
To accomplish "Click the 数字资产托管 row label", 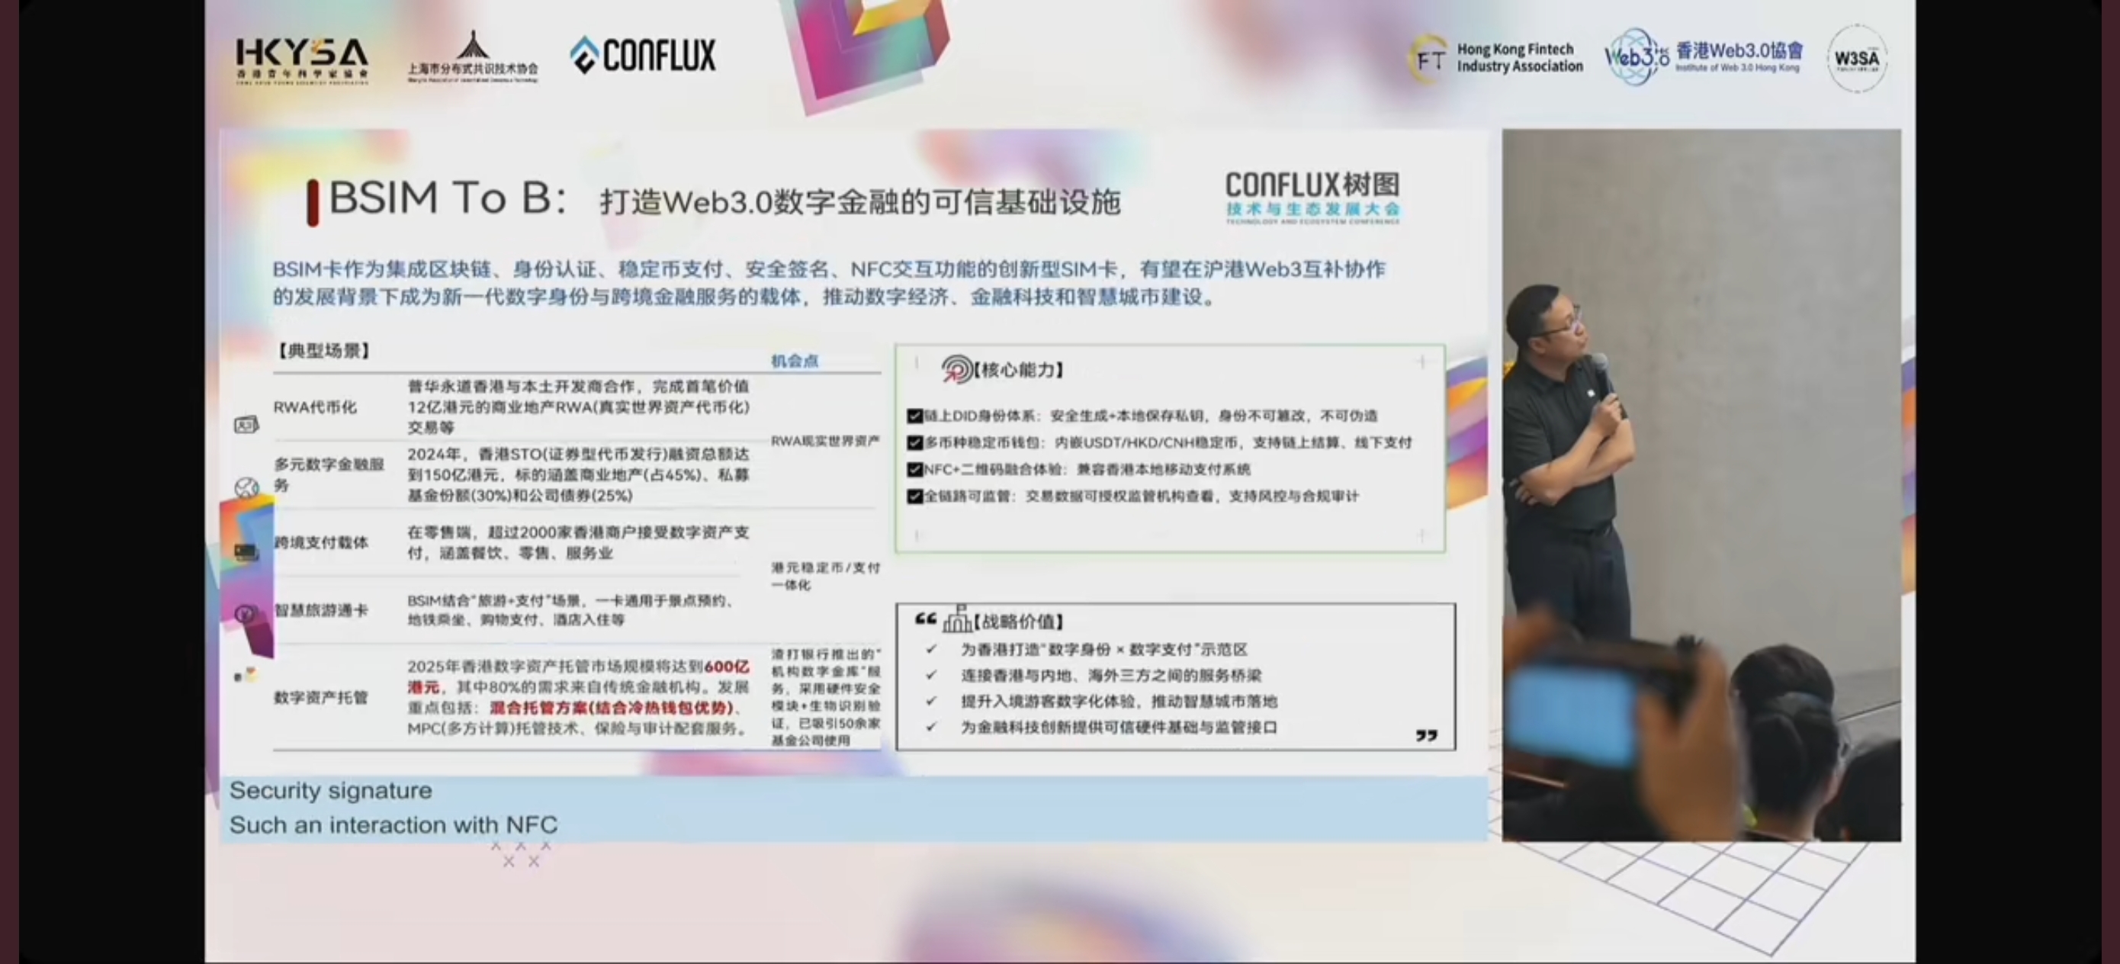I will tap(321, 698).
